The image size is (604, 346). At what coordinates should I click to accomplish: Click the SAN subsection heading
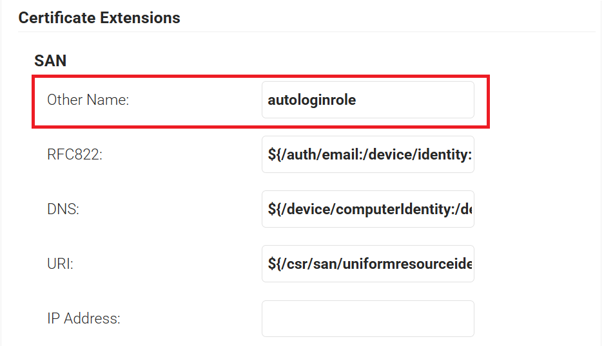pyautogui.click(x=50, y=61)
